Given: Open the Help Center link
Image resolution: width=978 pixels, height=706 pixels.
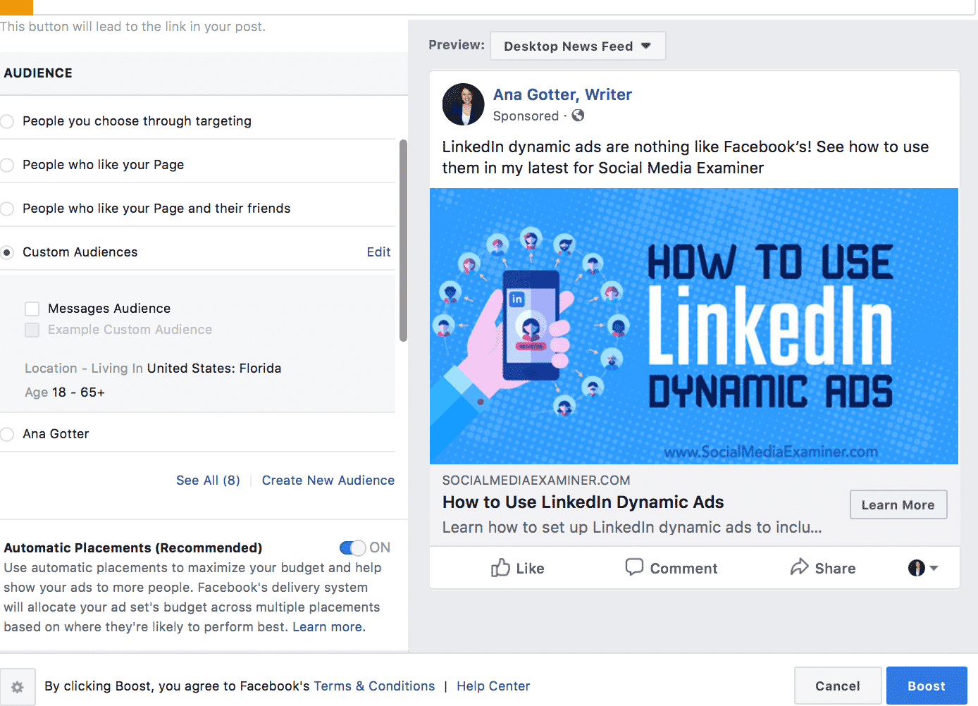Looking at the screenshot, I should [493, 686].
